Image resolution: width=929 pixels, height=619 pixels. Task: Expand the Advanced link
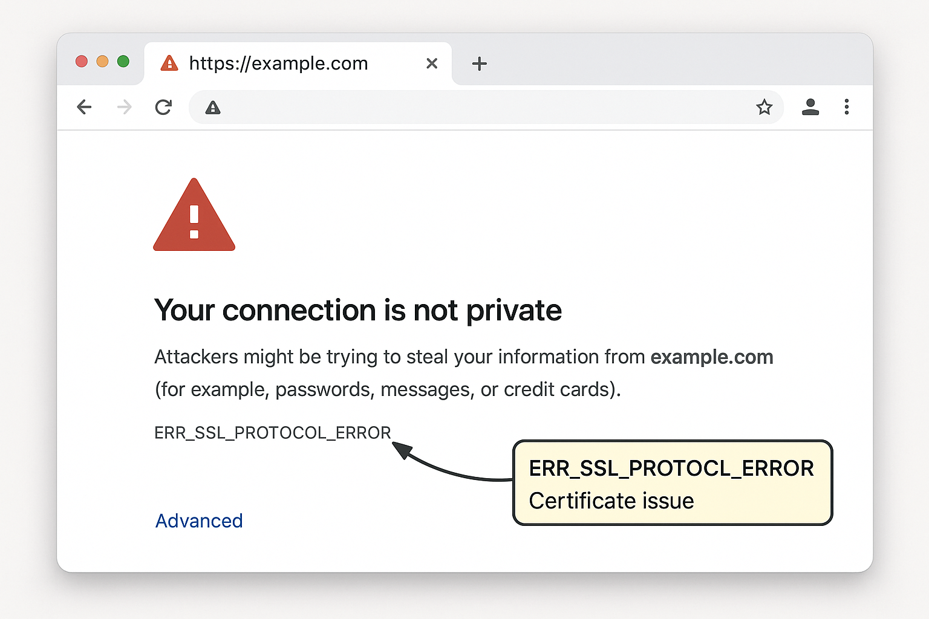199,520
